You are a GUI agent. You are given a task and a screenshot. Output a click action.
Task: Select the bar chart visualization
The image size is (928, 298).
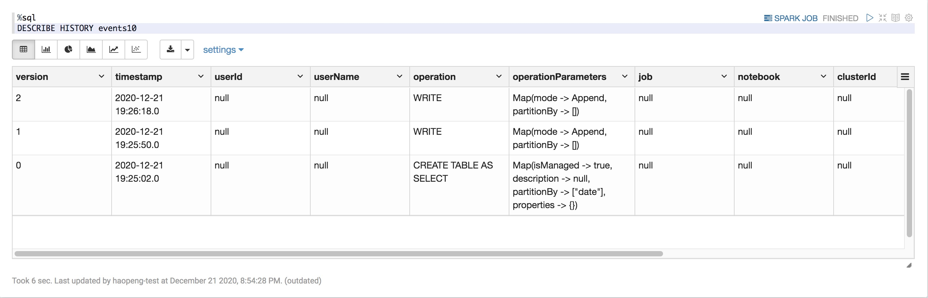[46, 50]
